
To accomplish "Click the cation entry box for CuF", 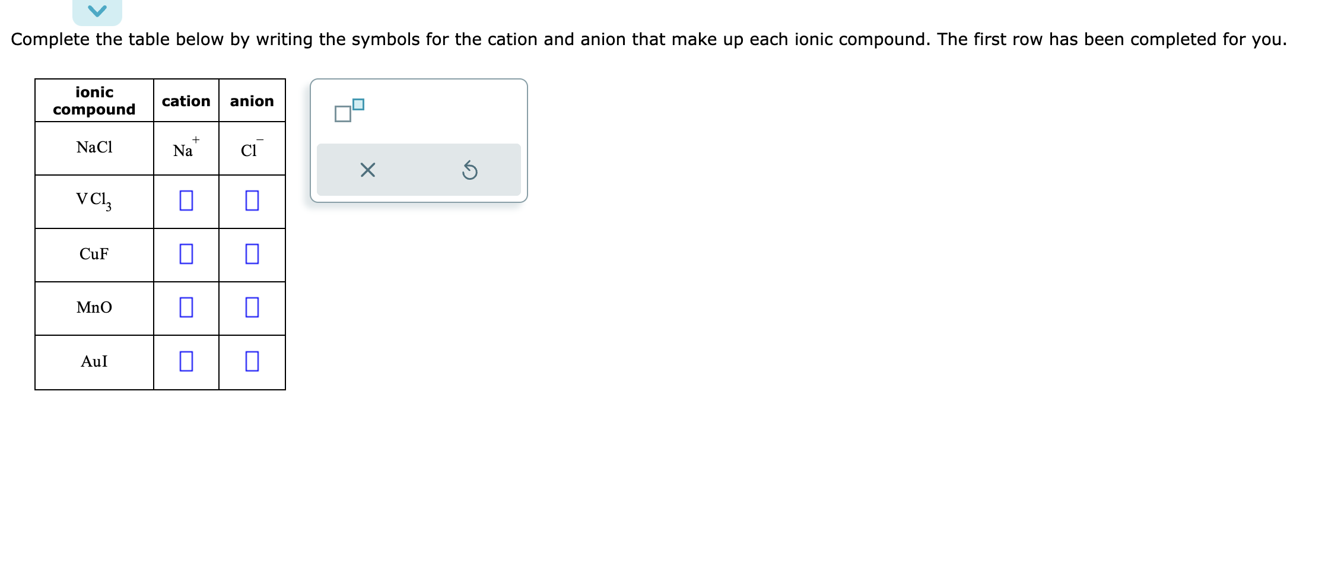I will 186,255.
